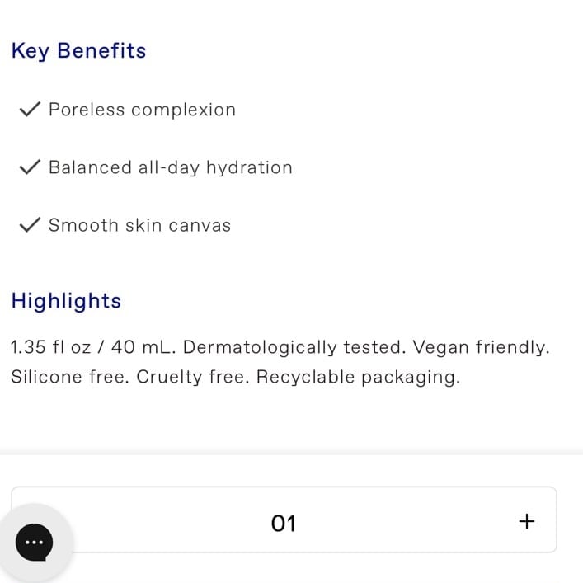
Task: Increase quantity with the plus icon
Action: click(526, 521)
